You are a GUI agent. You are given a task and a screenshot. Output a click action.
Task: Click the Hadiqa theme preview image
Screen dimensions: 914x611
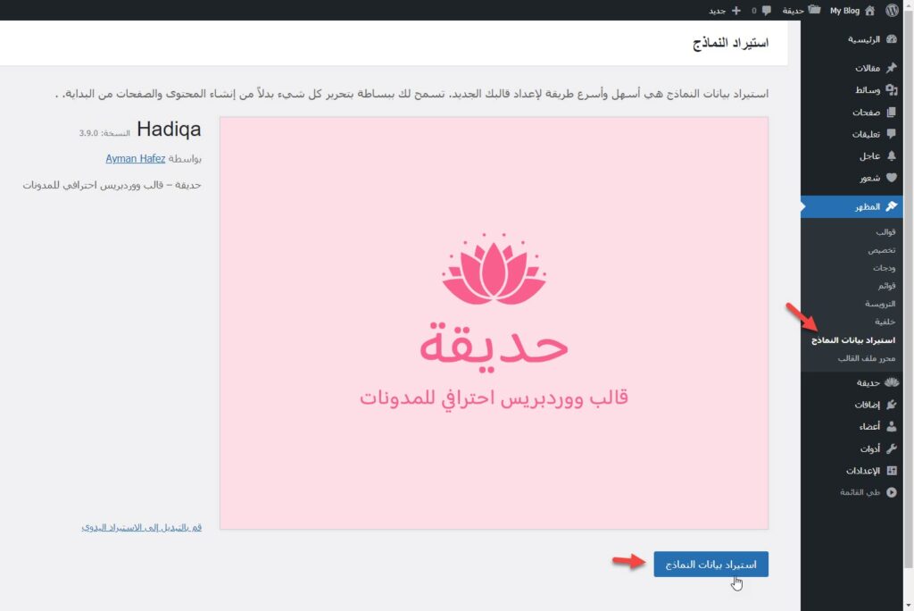[x=494, y=323]
